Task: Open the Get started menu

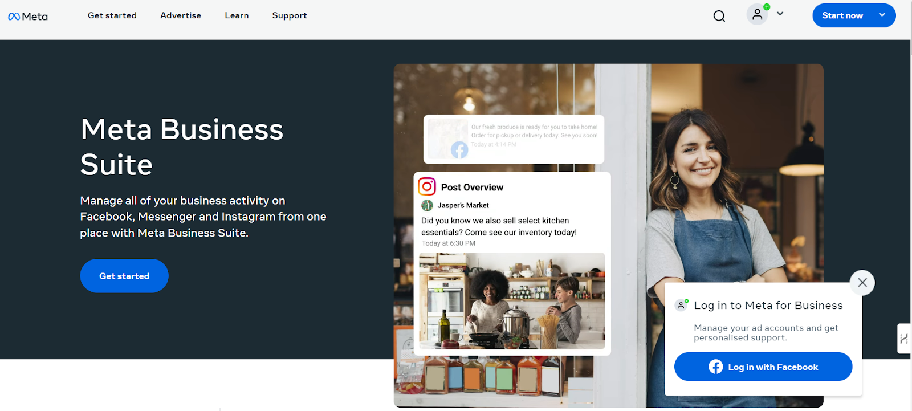Action: 112,15
